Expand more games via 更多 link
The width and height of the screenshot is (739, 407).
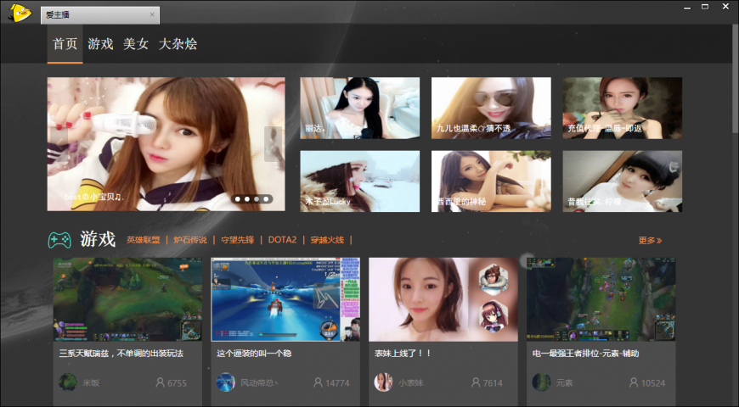click(651, 241)
